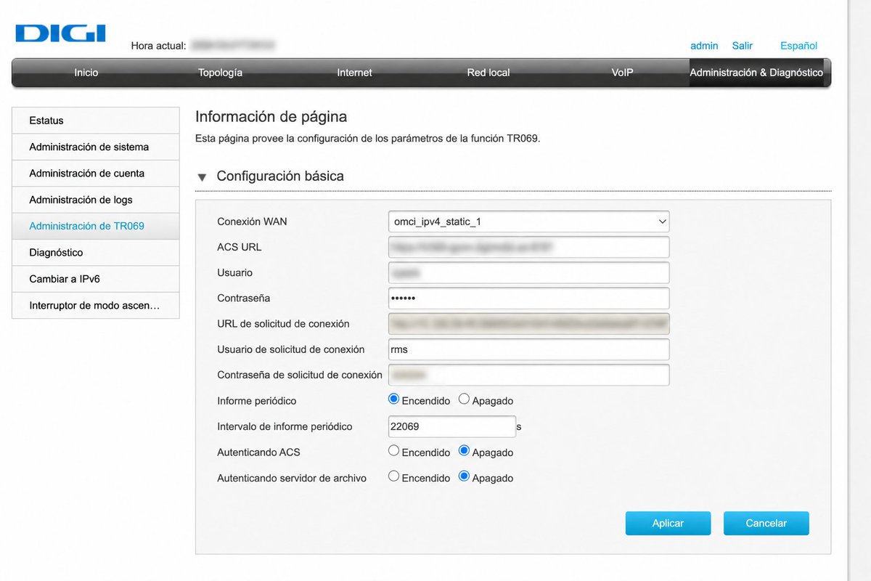The height and width of the screenshot is (581, 871).
Task: Open the Inicio tab
Action: coord(86,73)
